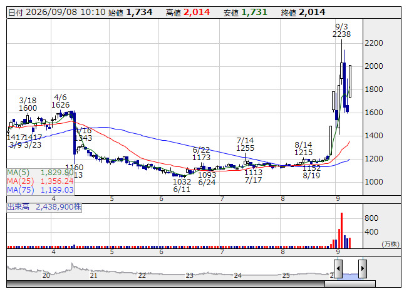Click the 7/14 1255 high label
This screenshot has width=409, height=294.
pos(245,144)
